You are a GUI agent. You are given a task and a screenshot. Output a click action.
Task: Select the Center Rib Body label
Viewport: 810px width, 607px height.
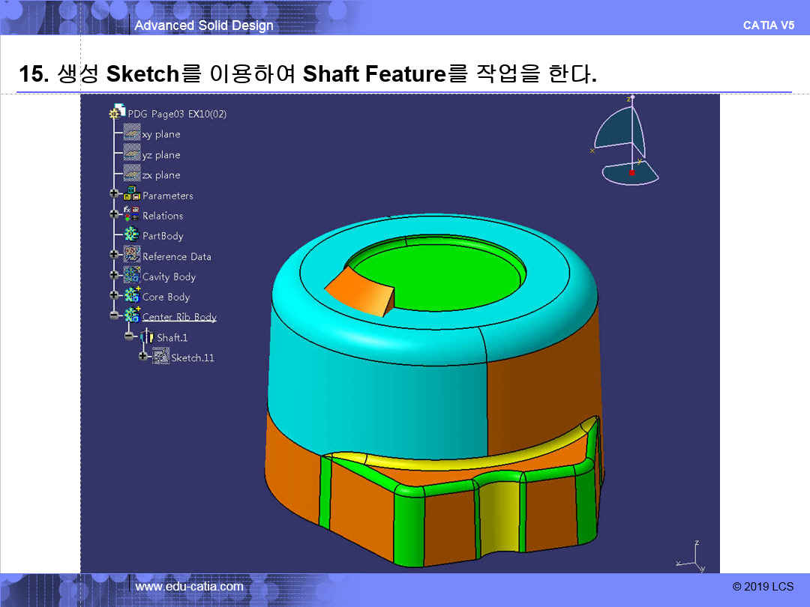click(179, 317)
